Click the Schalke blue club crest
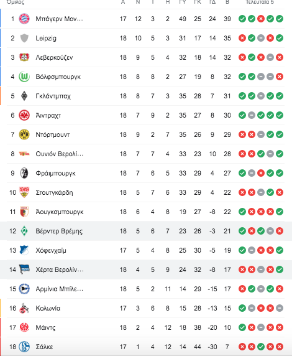 tap(24, 347)
